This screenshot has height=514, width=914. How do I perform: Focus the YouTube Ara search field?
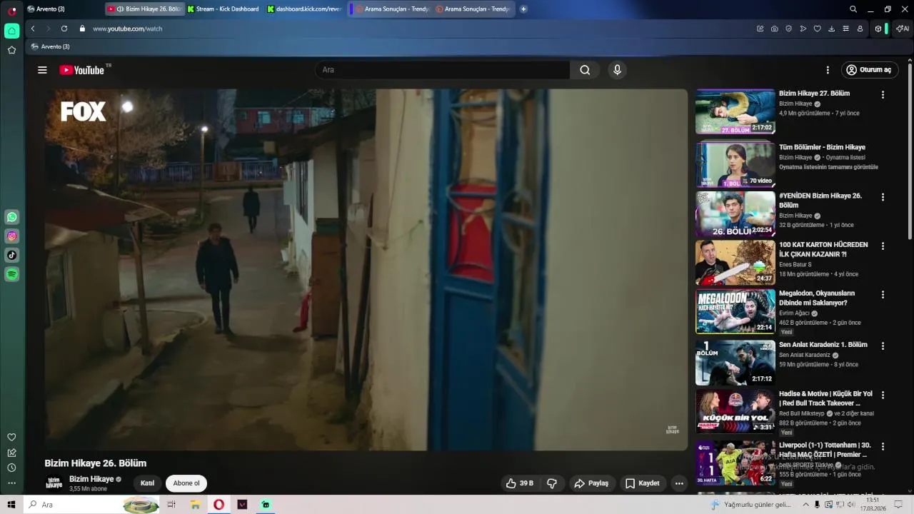click(443, 70)
